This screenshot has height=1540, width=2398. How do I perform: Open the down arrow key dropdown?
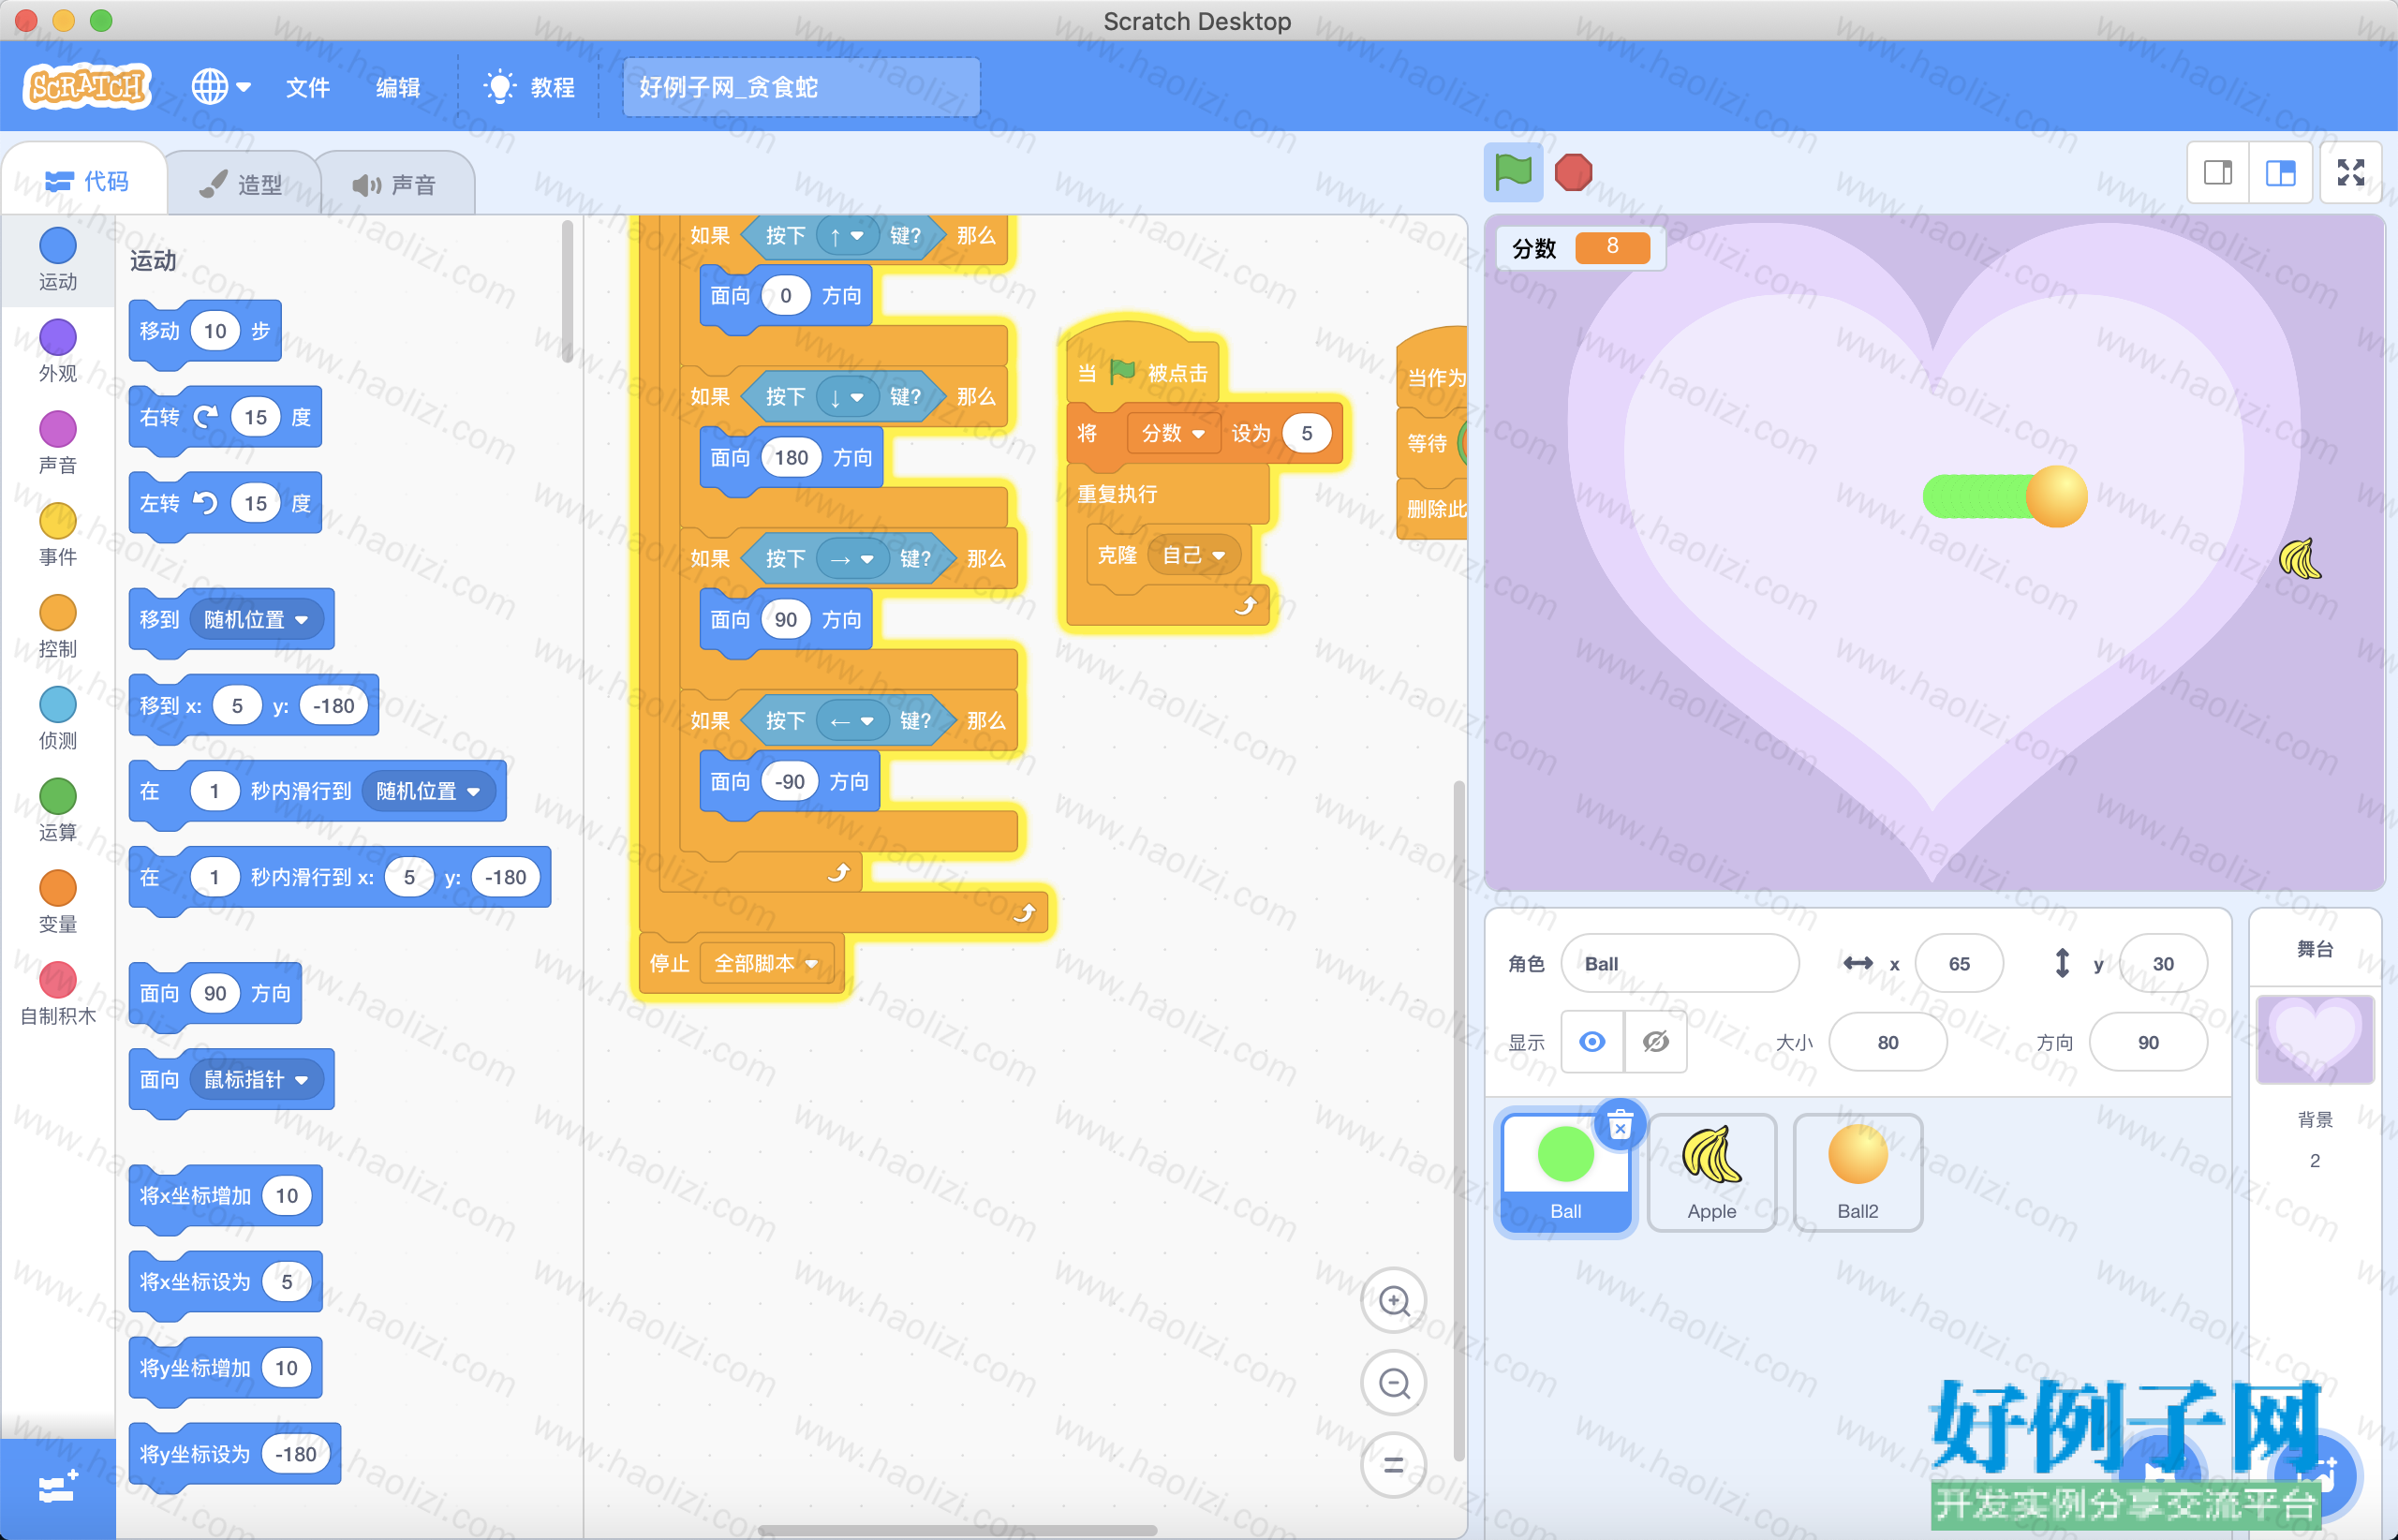(846, 397)
